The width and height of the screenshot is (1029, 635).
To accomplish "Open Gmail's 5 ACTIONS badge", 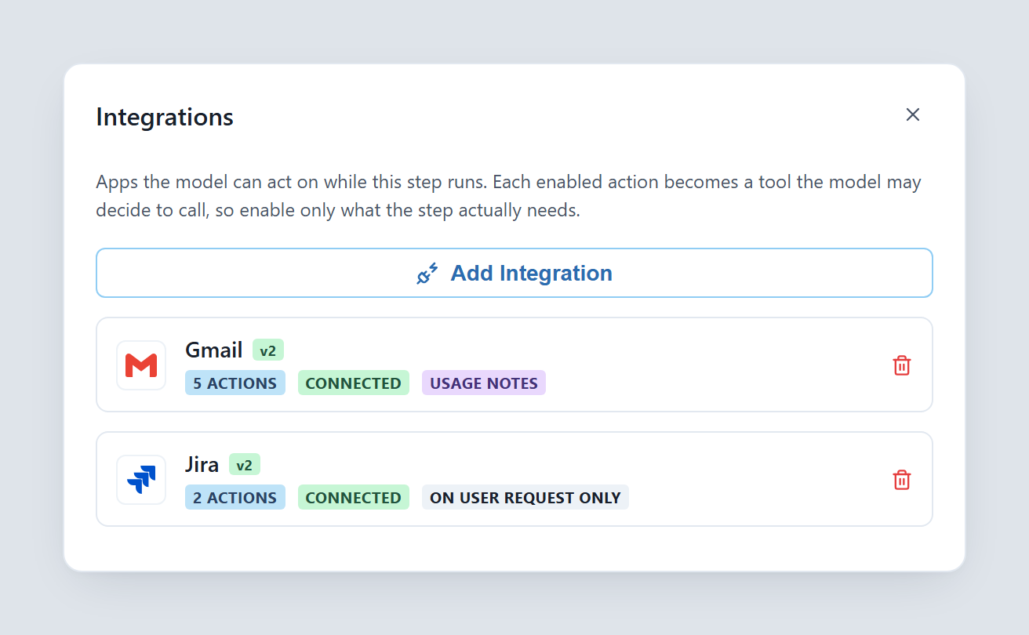I will pos(235,383).
